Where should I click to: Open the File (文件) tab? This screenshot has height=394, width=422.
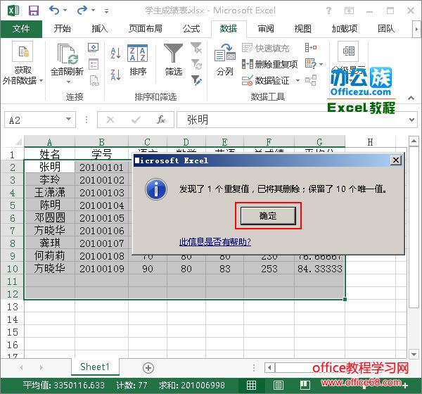[x=21, y=29]
